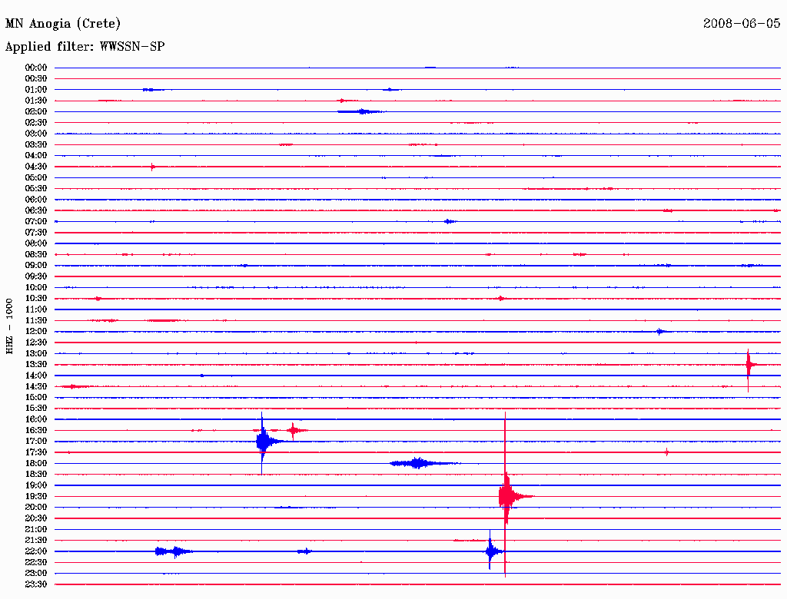Click the '05:30' time label
Screen dimensions: 787x599
36,189
